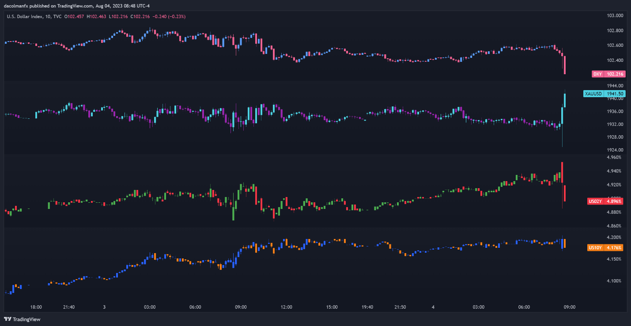Click the 1944.00 price axis label

click(x=615, y=85)
